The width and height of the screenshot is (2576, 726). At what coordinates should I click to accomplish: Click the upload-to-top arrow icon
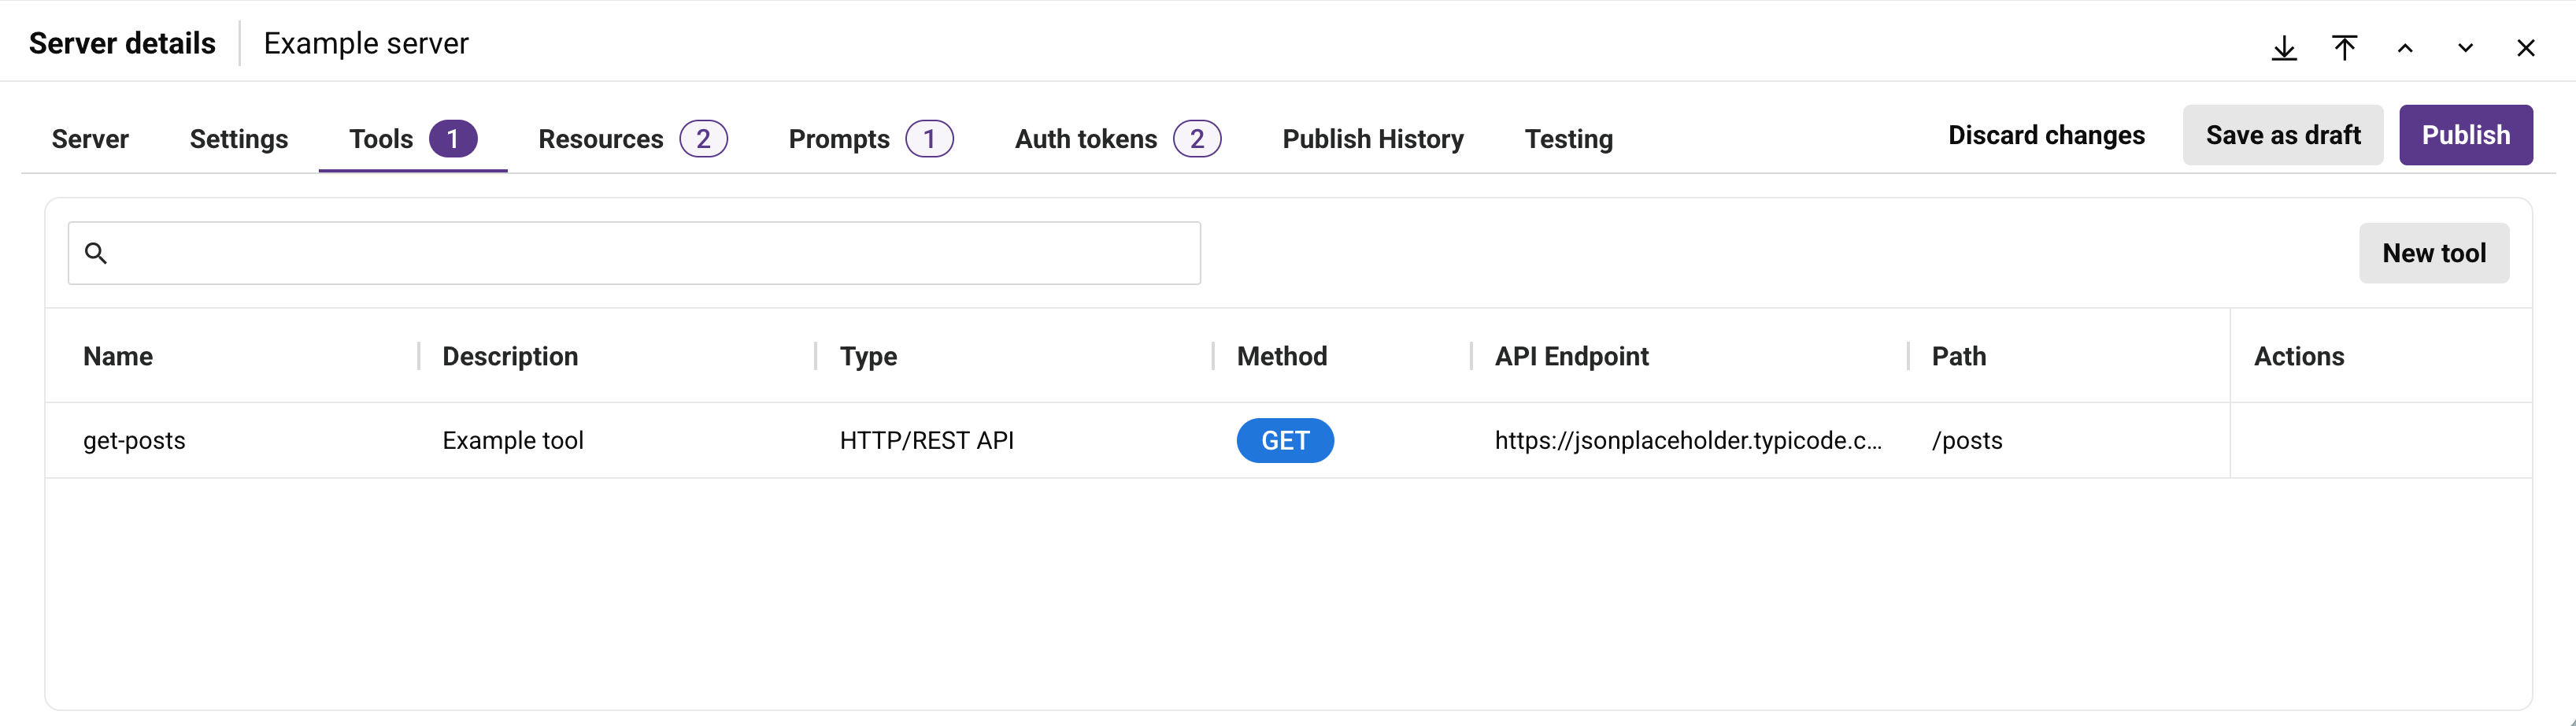pos(2345,47)
